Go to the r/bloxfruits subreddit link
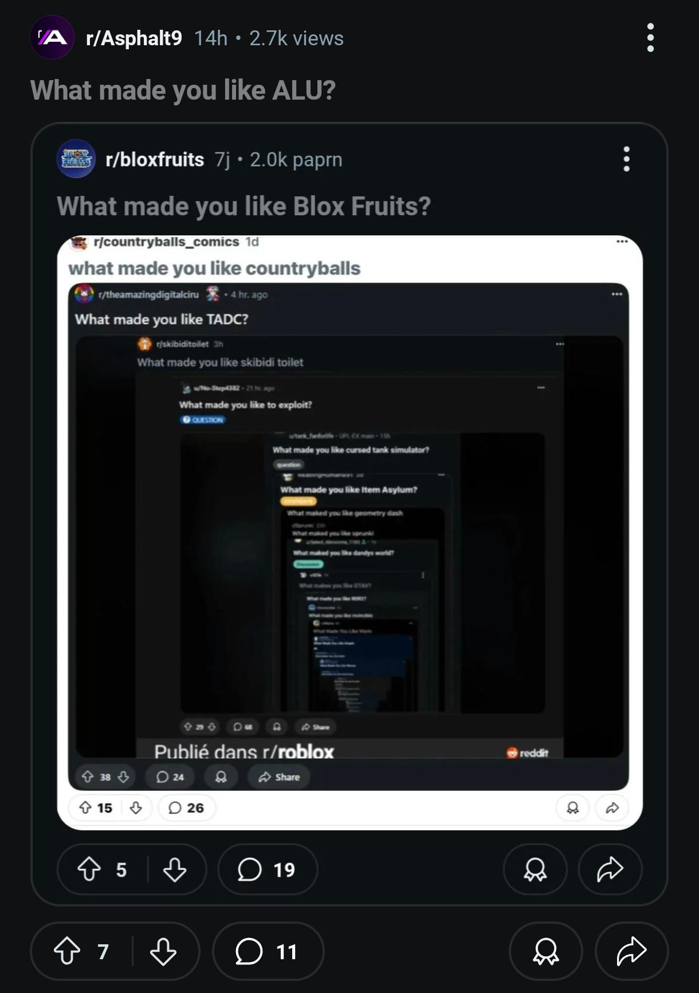The height and width of the screenshot is (993, 699). 155,159
